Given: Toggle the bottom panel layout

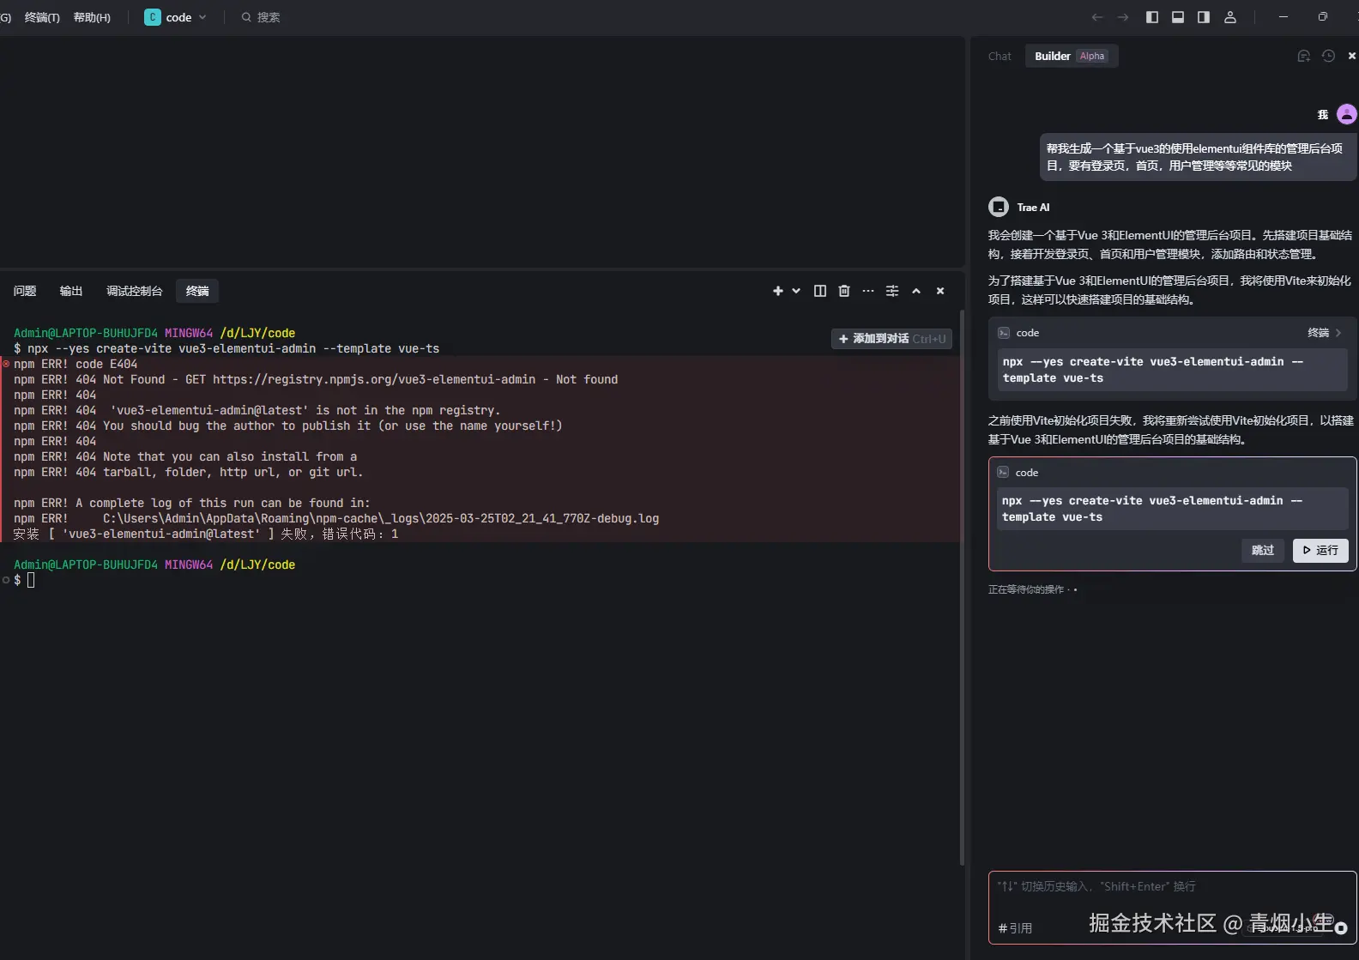Looking at the screenshot, I should [x=1178, y=17].
